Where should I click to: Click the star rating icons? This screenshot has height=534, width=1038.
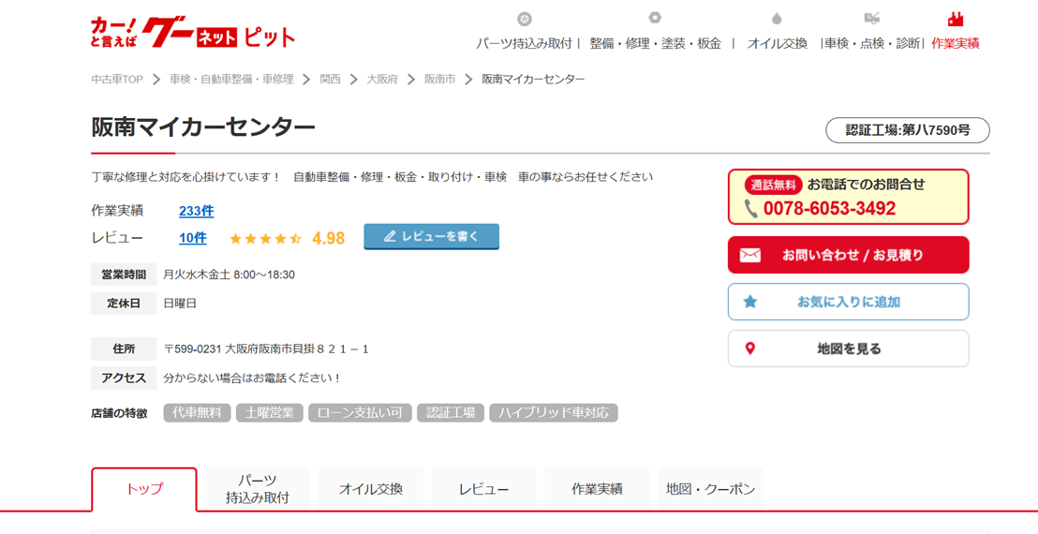tap(265, 239)
